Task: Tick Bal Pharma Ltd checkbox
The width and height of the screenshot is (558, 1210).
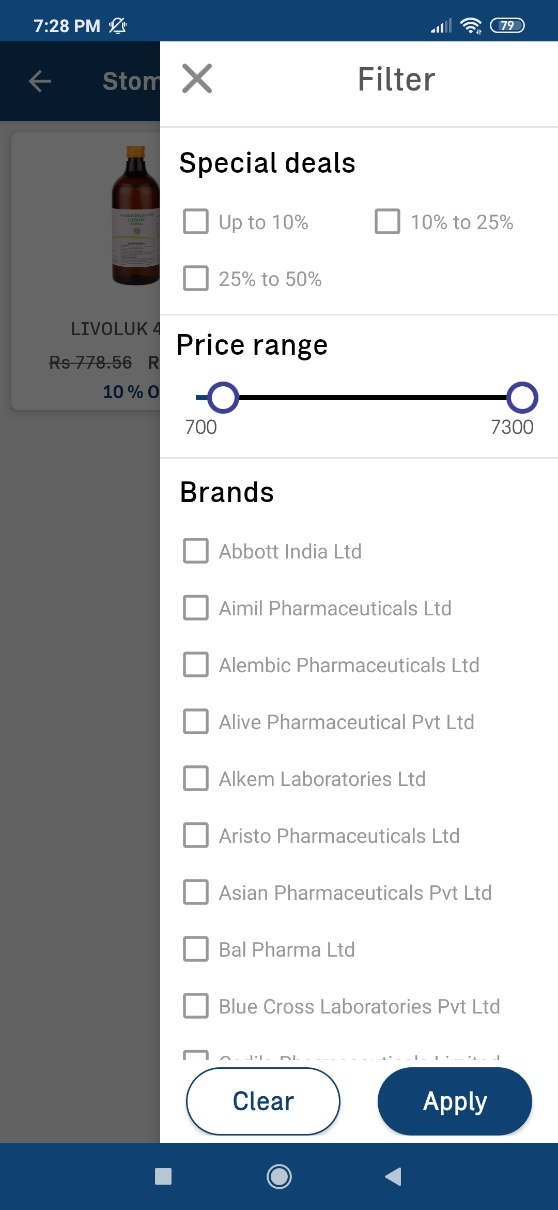Action: pos(196,949)
